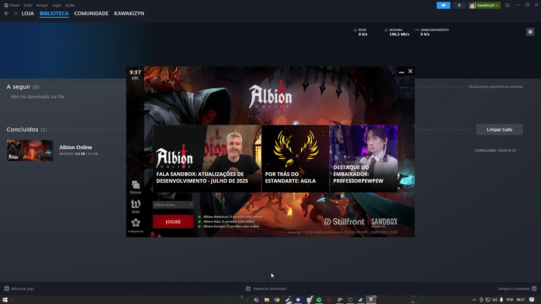Open the Albion Online download entry title

[x=76, y=147]
